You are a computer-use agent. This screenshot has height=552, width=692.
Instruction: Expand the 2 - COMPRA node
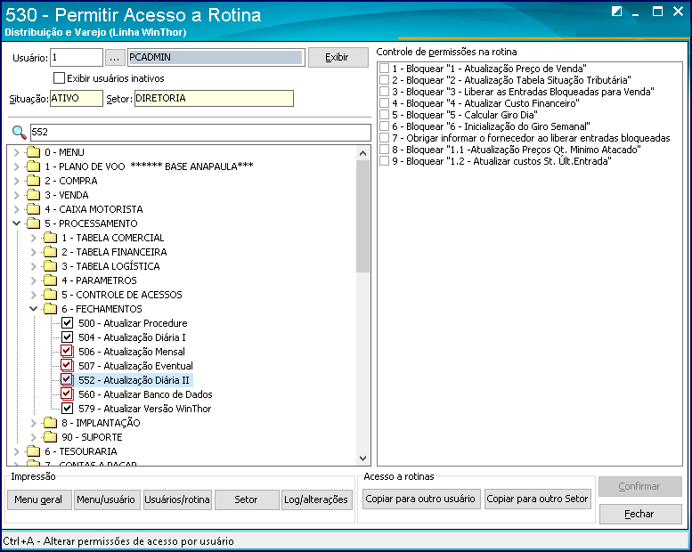16,181
